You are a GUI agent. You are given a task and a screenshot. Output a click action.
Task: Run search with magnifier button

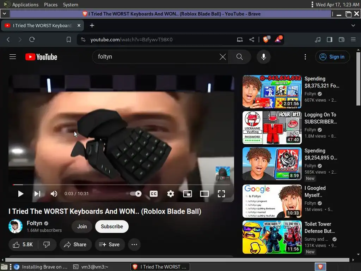pos(239,57)
